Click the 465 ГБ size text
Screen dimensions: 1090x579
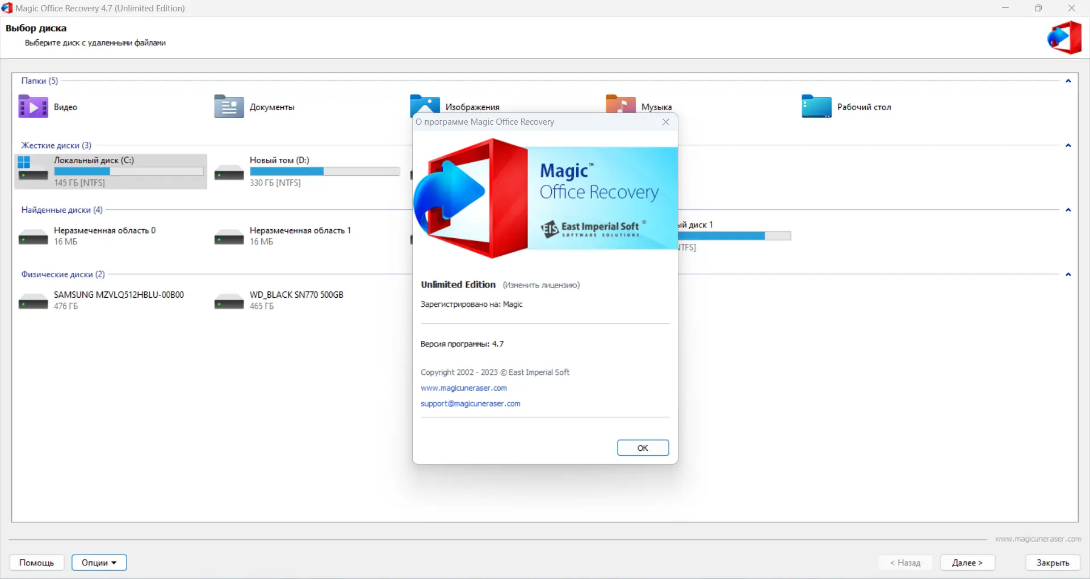[262, 306]
